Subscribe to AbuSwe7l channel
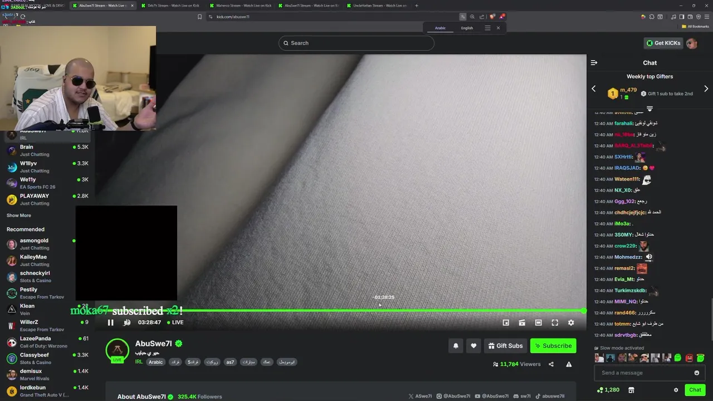This screenshot has width=713, height=401. click(553, 346)
